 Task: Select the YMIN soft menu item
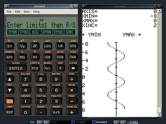tap(12, 32)
